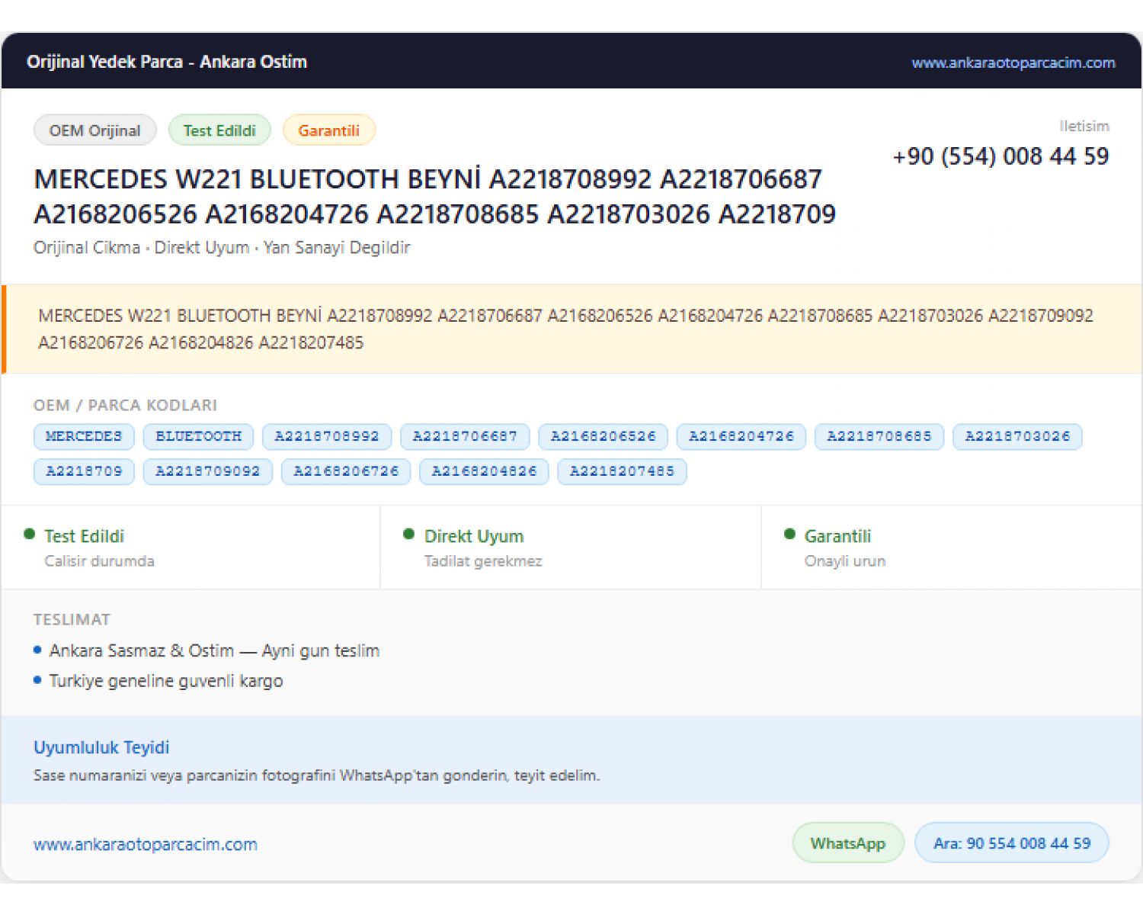This screenshot has width=1143, height=915.
Task: Click the green dot beside Direkt Uyum
Action: coord(408,535)
